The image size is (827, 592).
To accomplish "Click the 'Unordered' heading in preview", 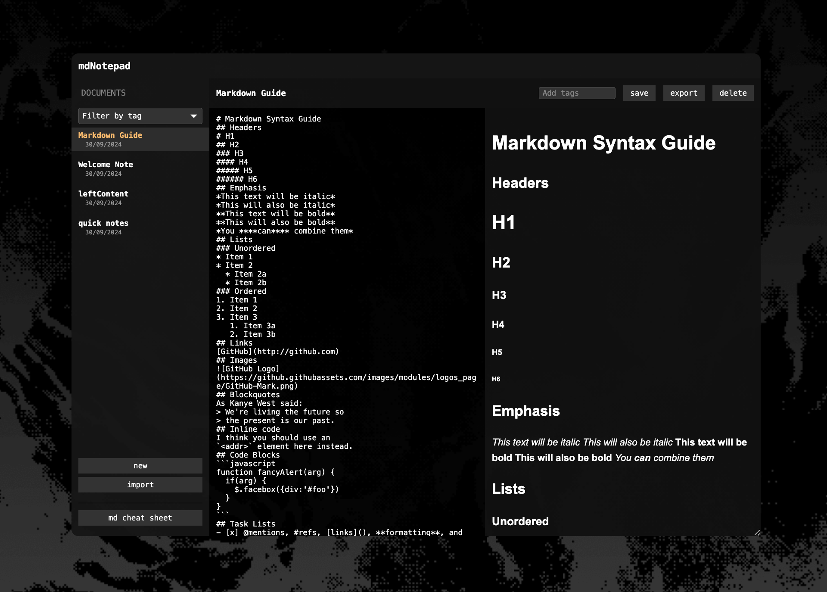I will click(520, 522).
